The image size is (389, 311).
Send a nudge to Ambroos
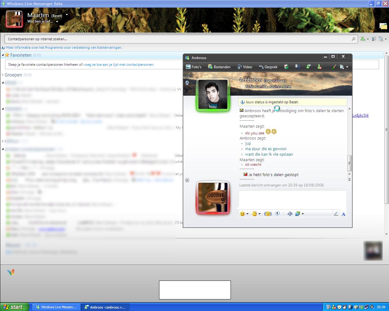point(268,214)
